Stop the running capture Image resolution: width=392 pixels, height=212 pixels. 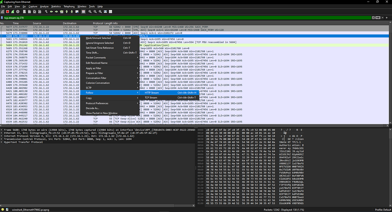tap(7, 12)
